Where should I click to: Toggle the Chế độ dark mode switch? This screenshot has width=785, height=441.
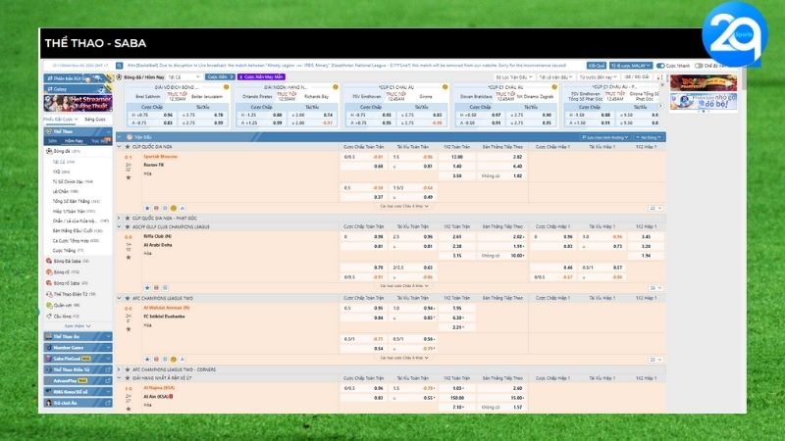tap(699, 66)
